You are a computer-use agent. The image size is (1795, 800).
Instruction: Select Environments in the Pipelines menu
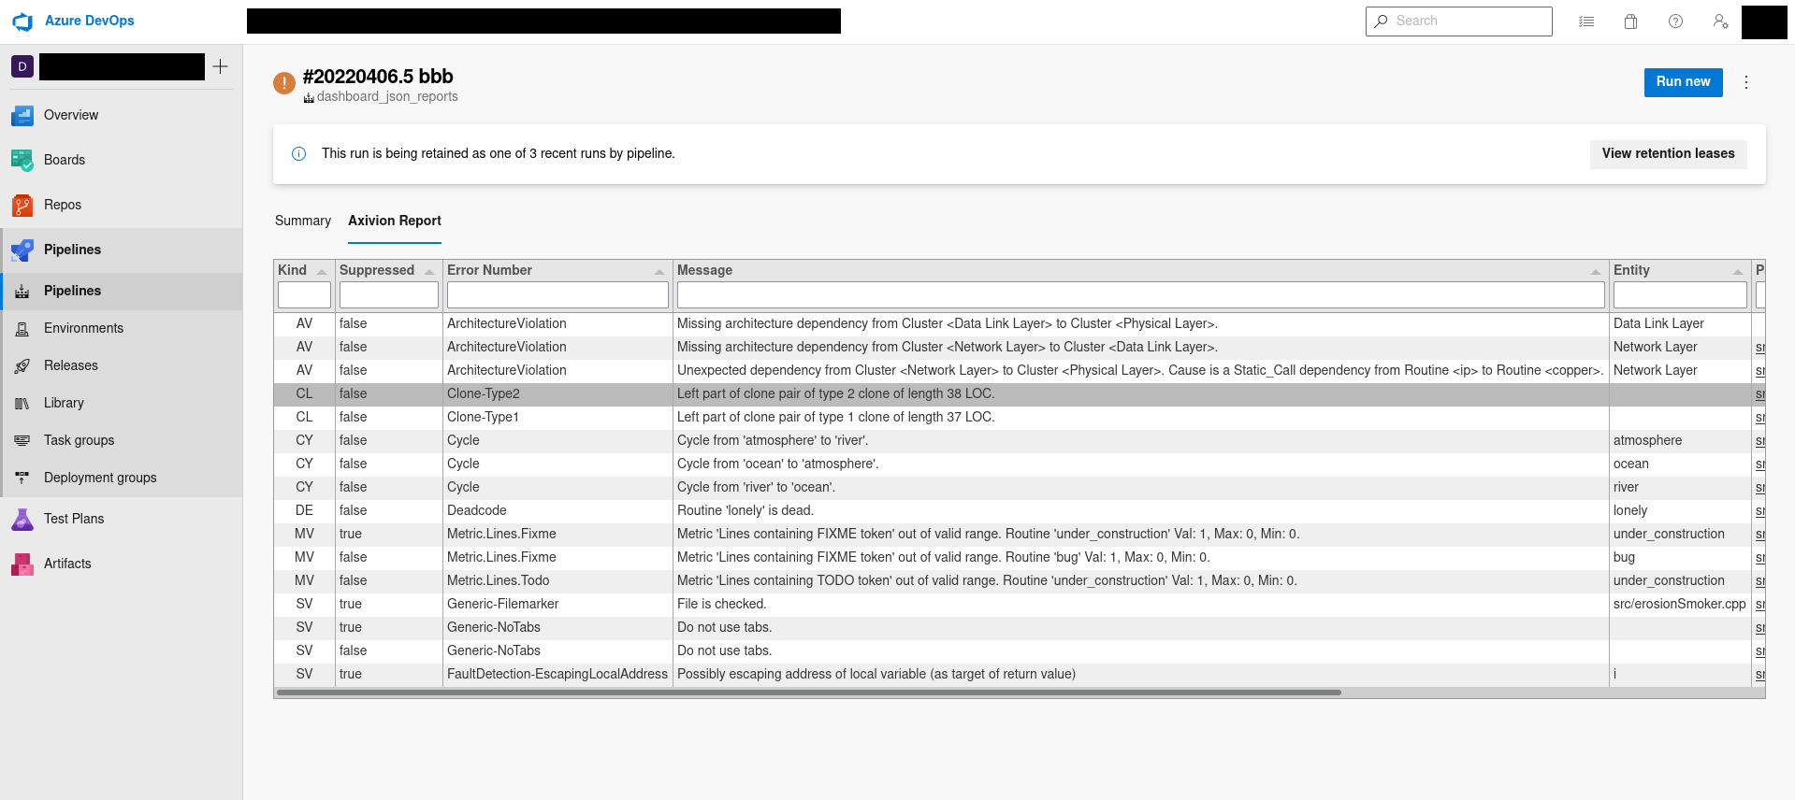click(83, 328)
